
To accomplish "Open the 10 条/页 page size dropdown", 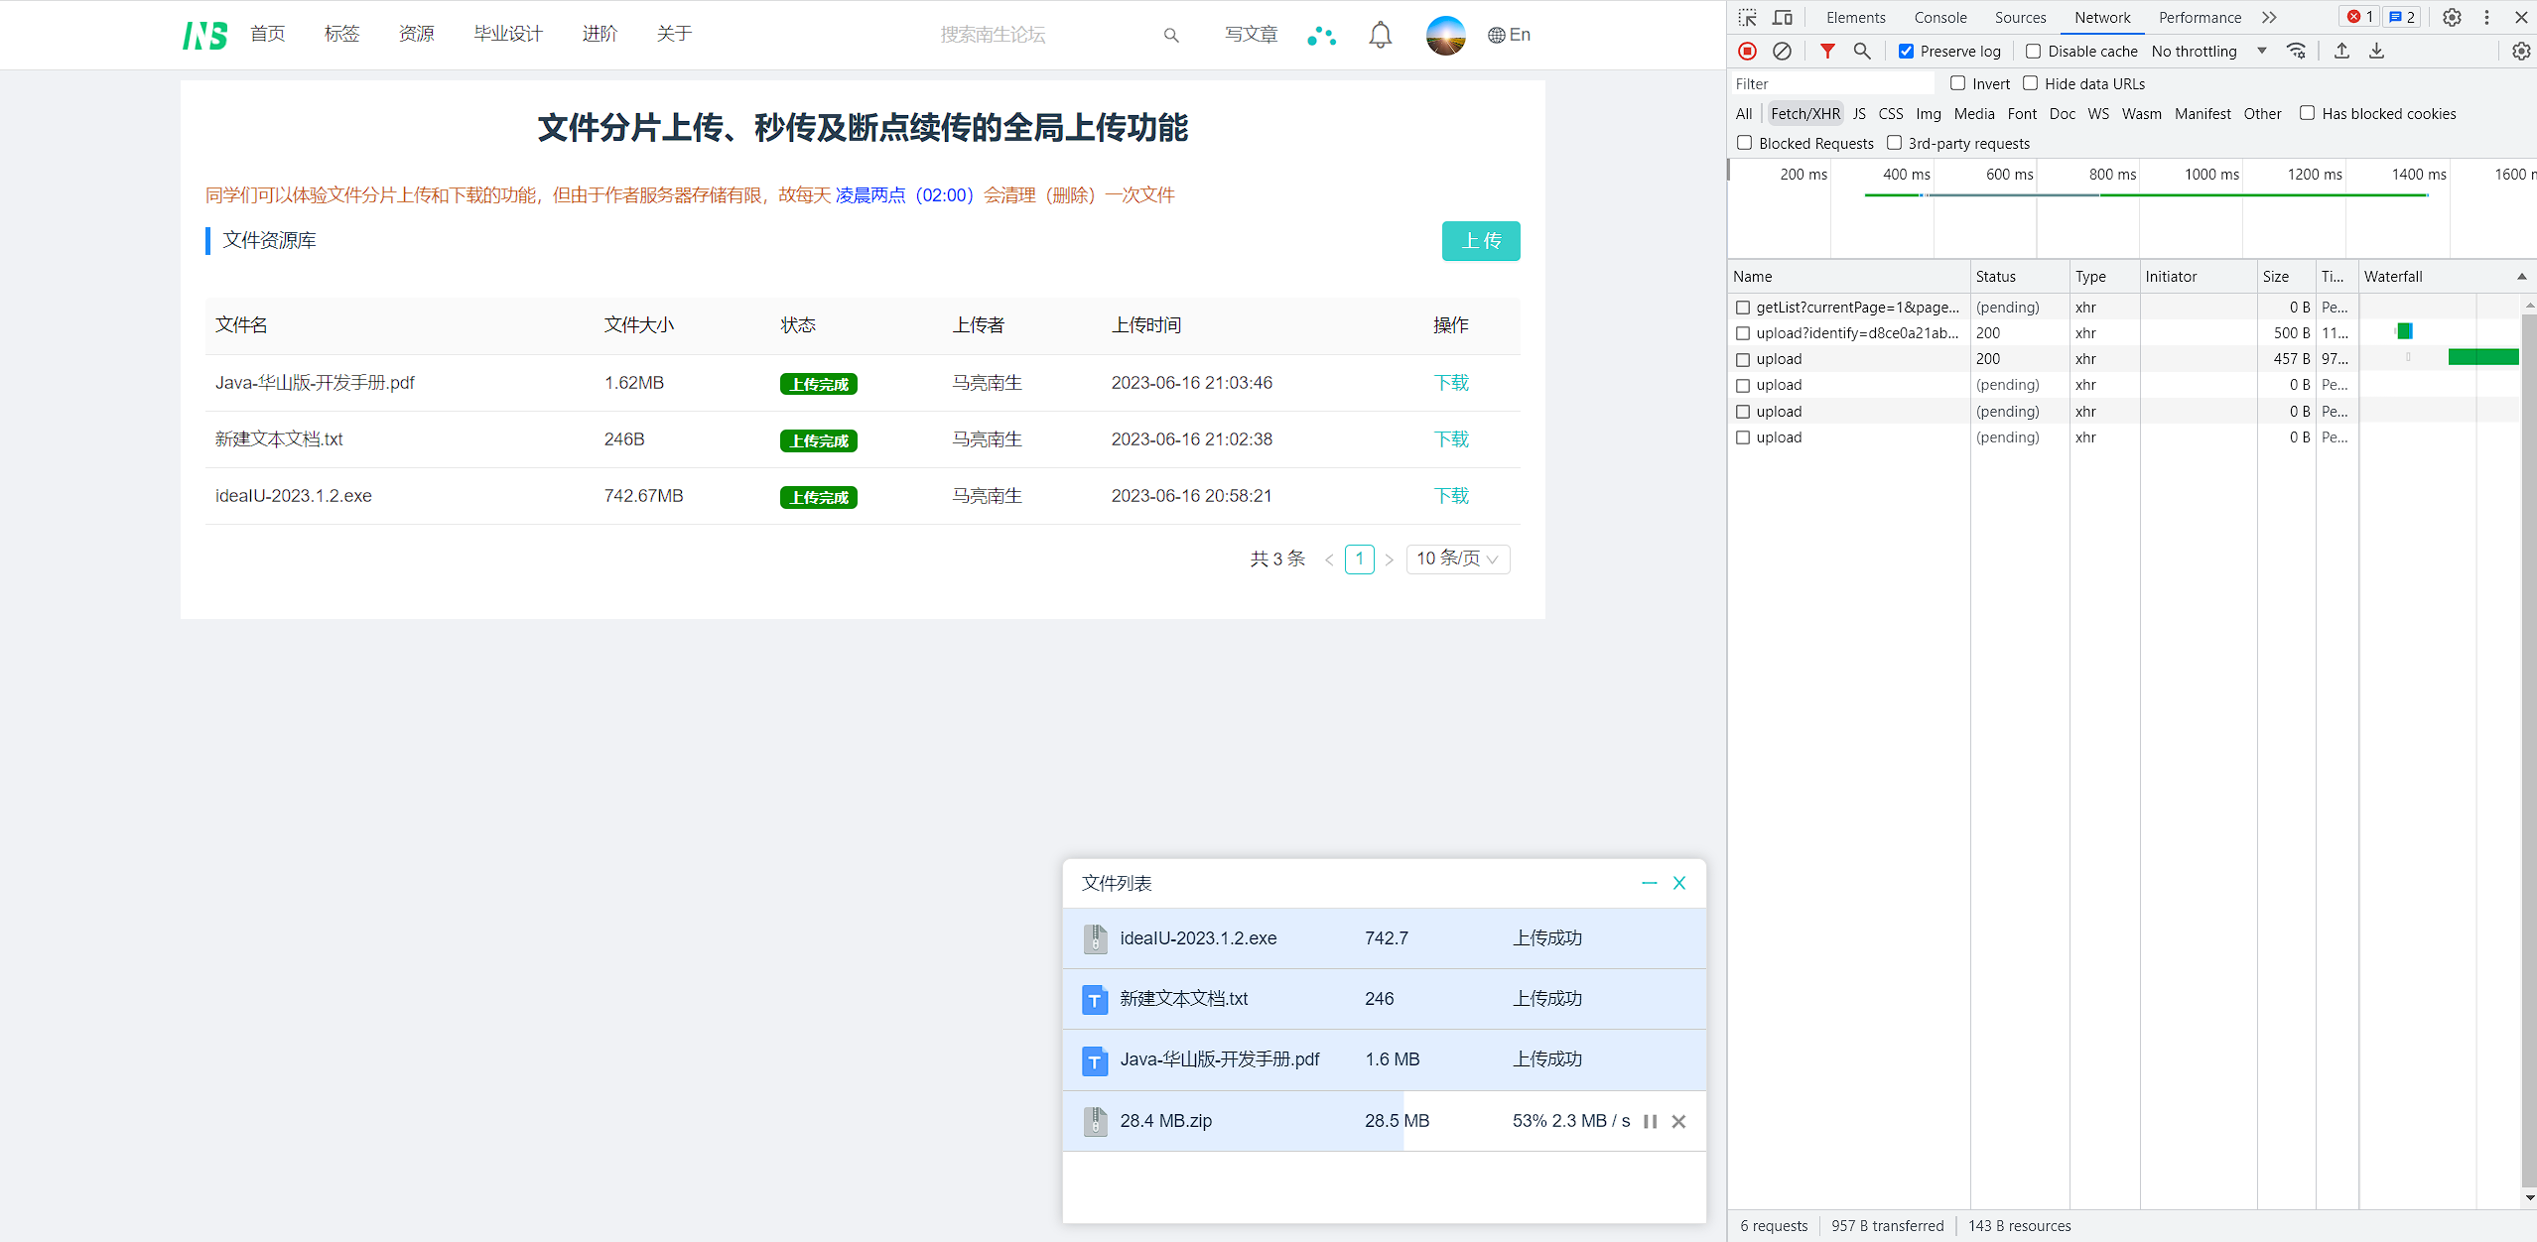I will [1457, 559].
